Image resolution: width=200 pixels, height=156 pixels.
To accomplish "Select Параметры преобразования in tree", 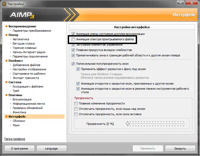I will coord(32,31).
